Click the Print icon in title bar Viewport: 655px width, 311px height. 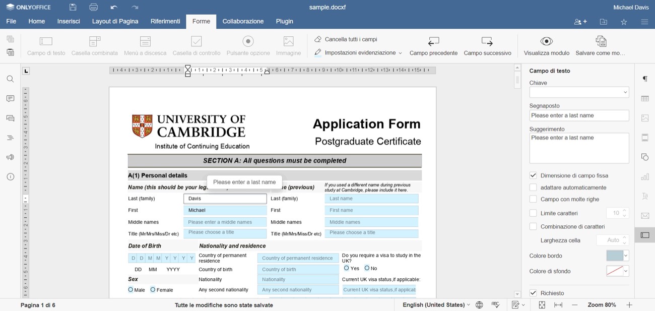click(x=93, y=8)
